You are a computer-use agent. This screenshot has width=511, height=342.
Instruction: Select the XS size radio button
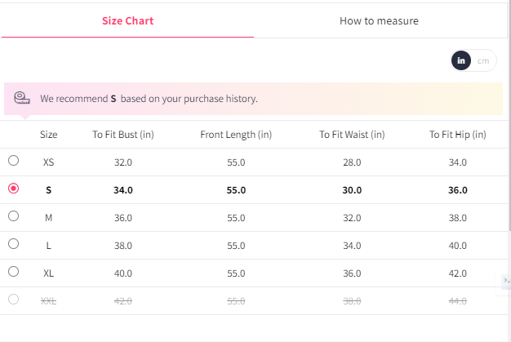(x=13, y=161)
